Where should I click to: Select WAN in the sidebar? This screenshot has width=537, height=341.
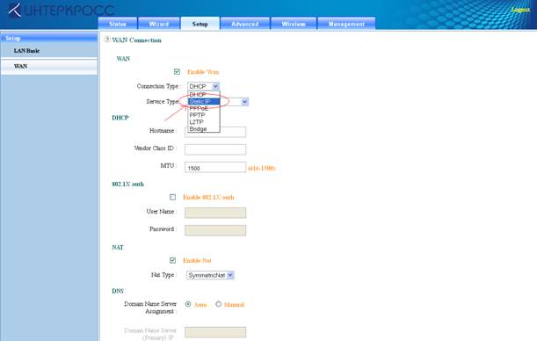(x=49, y=66)
